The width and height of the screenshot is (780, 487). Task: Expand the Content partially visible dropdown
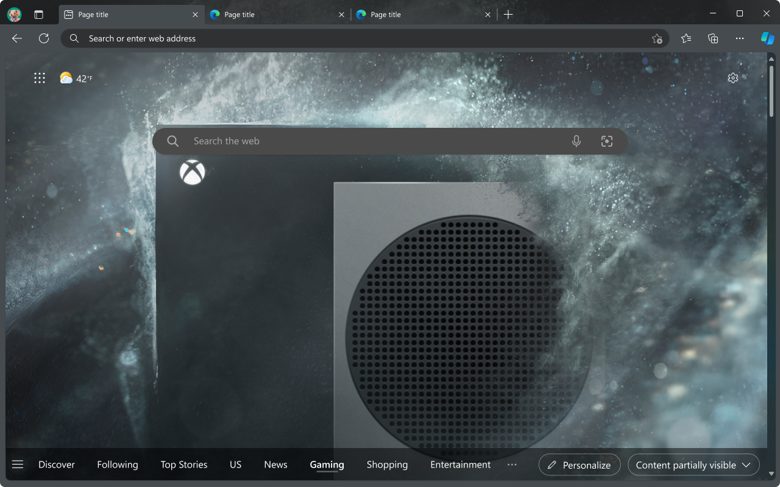[693, 465]
